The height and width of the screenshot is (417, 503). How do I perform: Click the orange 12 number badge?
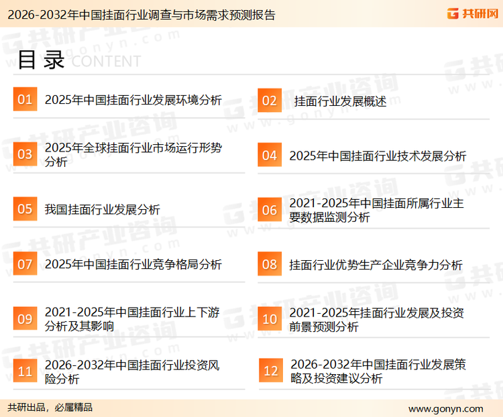271,371
